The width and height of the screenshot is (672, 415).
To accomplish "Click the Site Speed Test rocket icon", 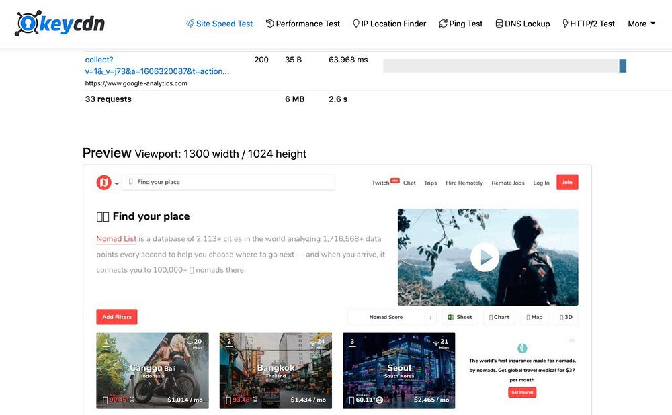I will (190, 24).
